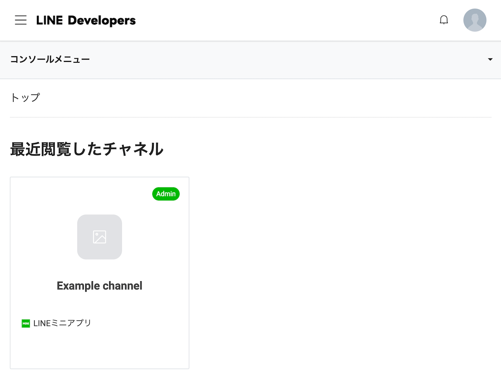
Task: Click the channel placeholder image icon
Action: [x=99, y=237]
